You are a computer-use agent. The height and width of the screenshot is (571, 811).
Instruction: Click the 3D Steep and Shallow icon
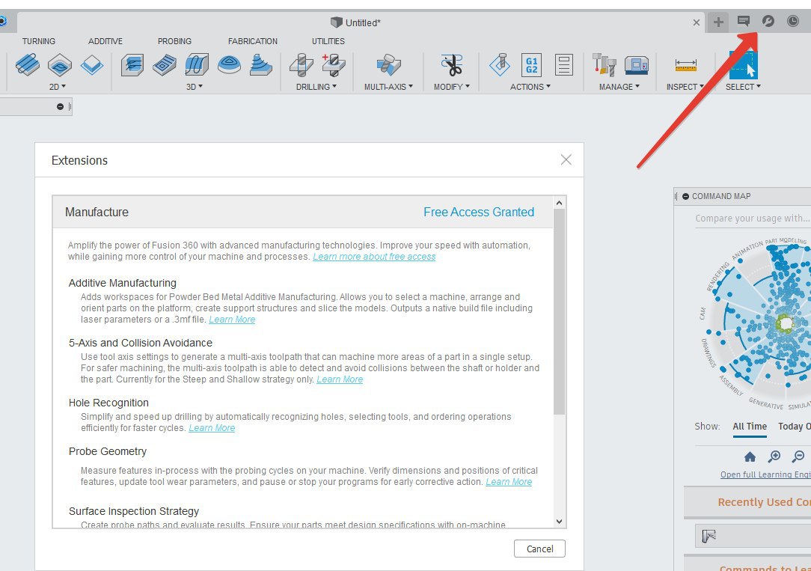260,65
